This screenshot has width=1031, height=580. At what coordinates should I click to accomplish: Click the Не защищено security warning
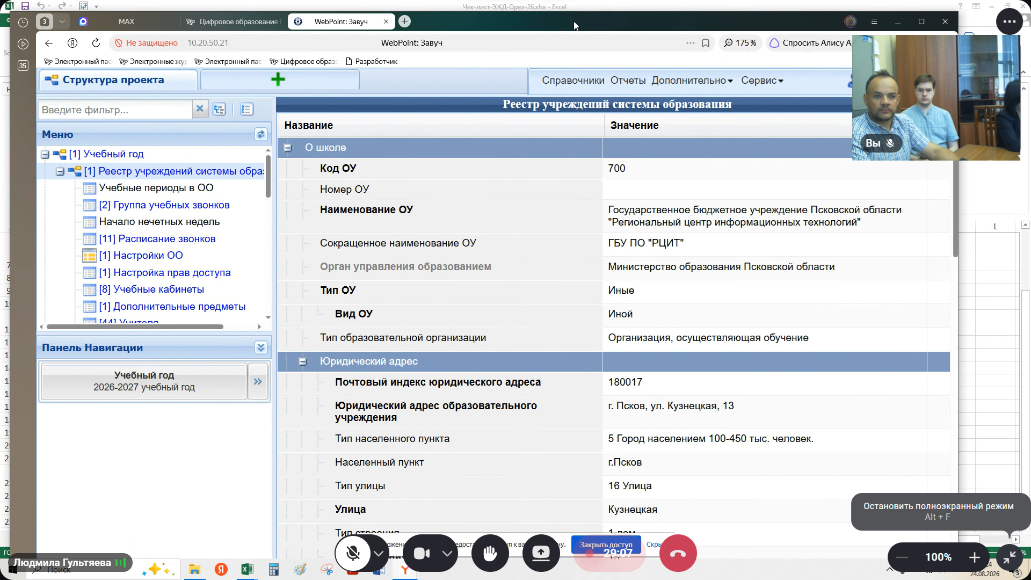click(146, 43)
